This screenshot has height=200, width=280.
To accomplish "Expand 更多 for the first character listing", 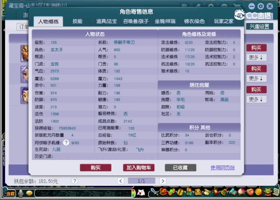I will (x=256, y=57).
